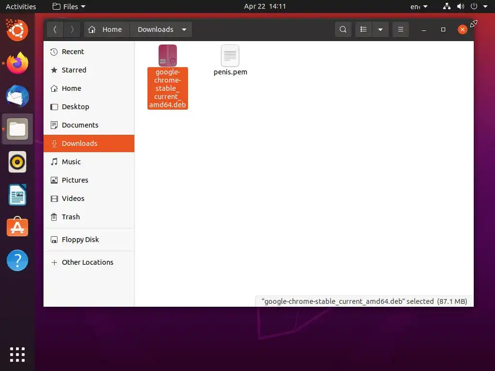Click the Pictures image icon in the sidebar

(x=54, y=180)
